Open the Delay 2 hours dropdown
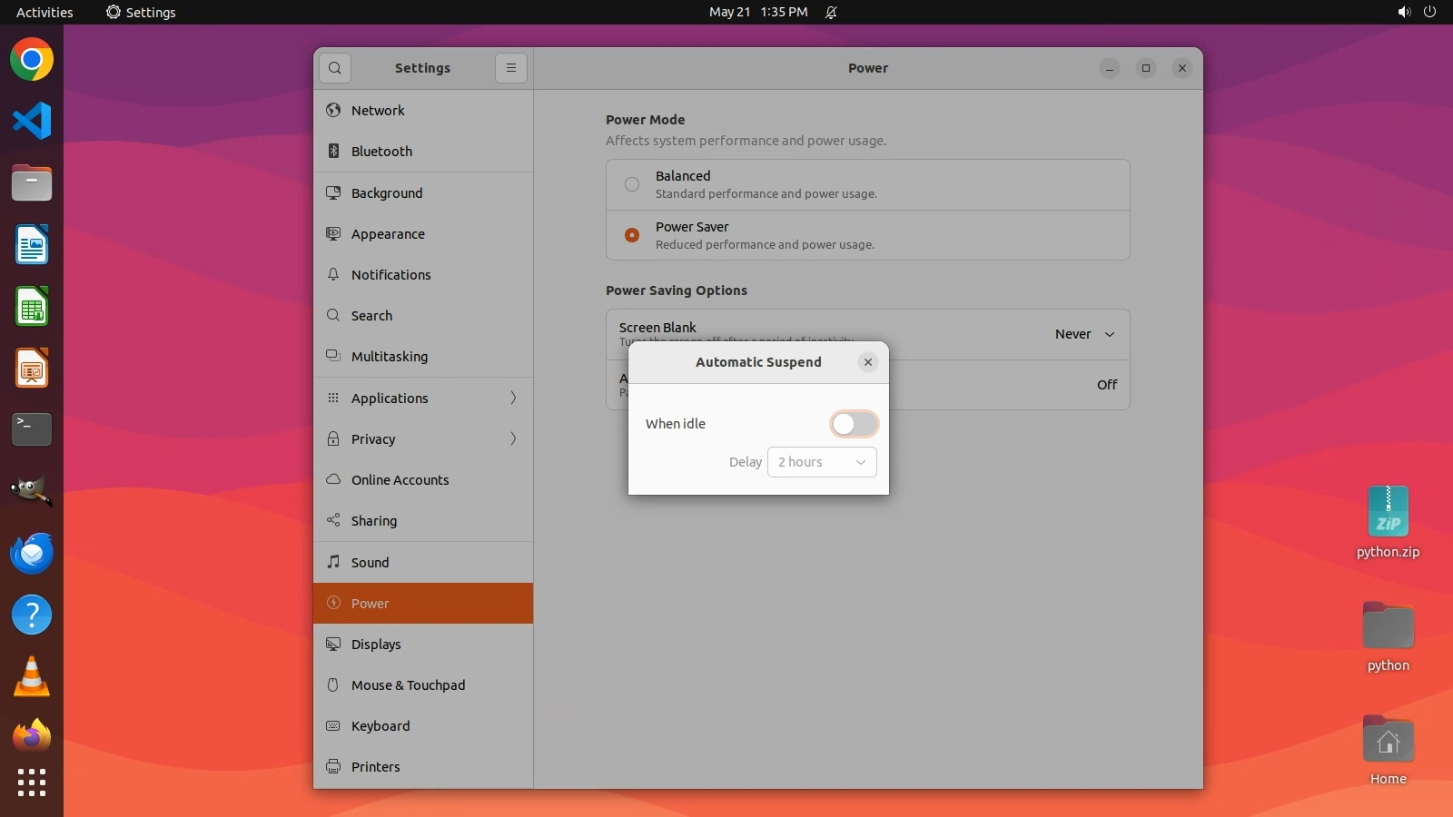The width and height of the screenshot is (1453, 817). [822, 462]
